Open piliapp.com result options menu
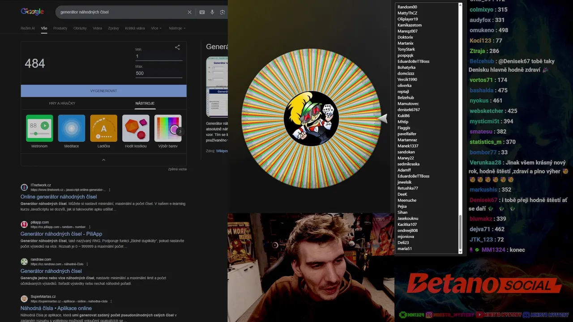 tap(90, 227)
